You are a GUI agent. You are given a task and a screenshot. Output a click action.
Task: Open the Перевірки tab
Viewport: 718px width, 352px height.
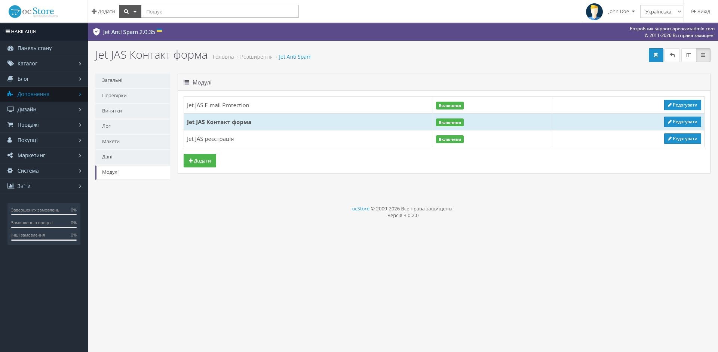coord(133,96)
